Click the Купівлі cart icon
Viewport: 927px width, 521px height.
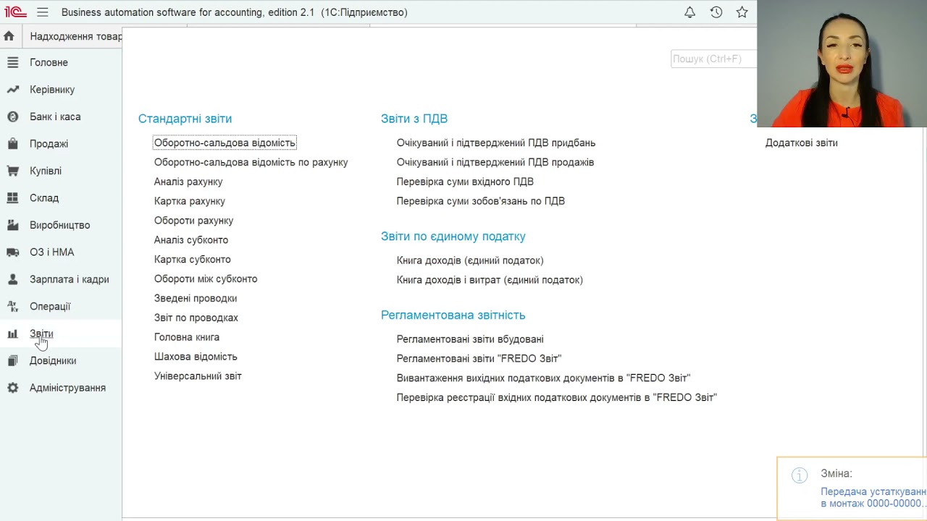point(12,171)
